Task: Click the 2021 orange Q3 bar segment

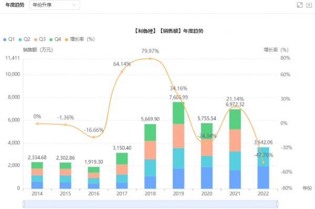Action: pos(235,140)
